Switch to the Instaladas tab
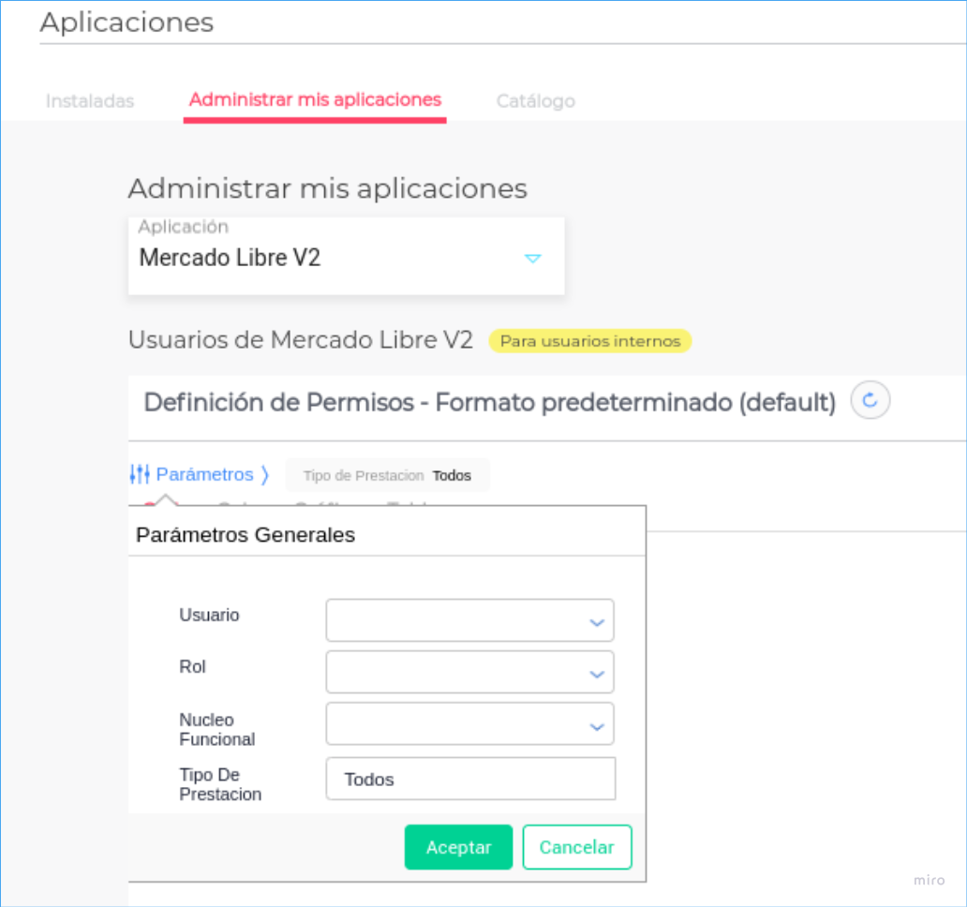Viewport: 967px width, 907px height. [90, 101]
